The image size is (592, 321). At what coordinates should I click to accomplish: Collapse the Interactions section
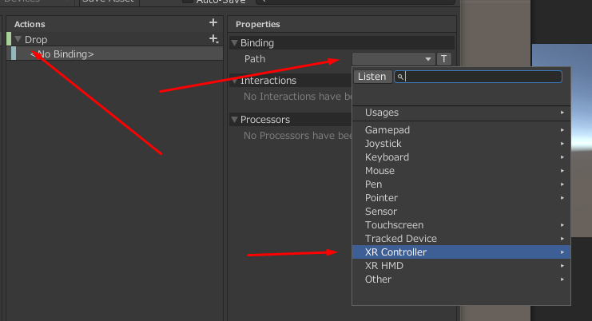(234, 81)
